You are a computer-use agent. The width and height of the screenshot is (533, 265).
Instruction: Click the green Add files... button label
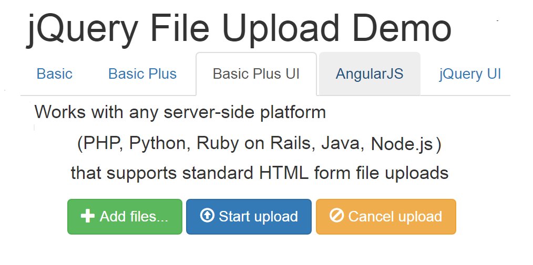(x=134, y=217)
